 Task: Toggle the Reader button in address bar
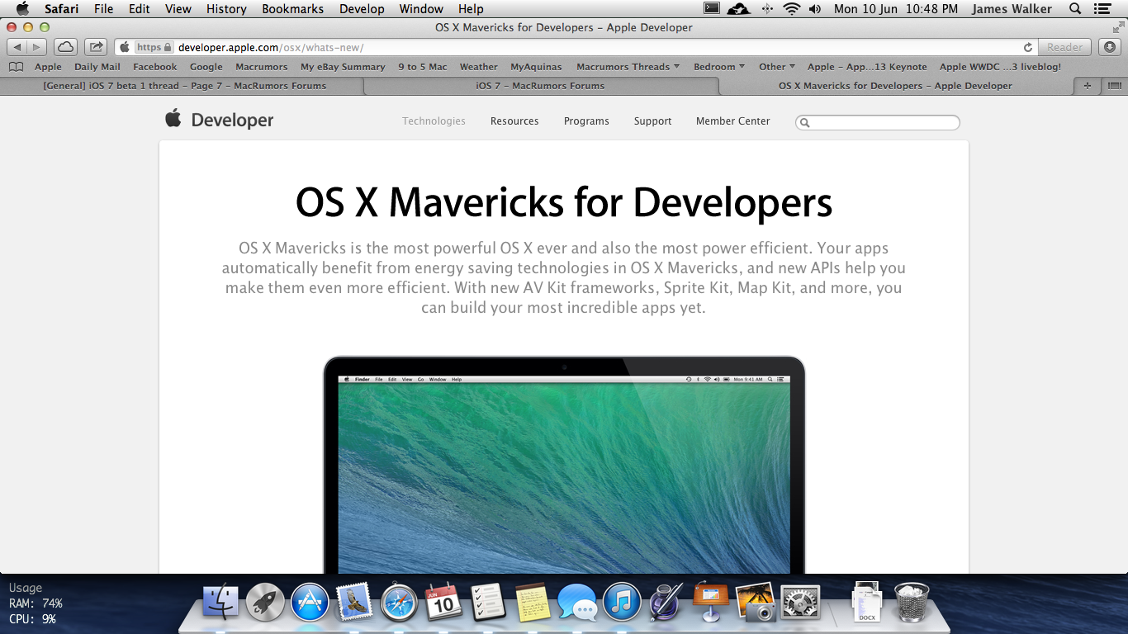[1065, 47]
